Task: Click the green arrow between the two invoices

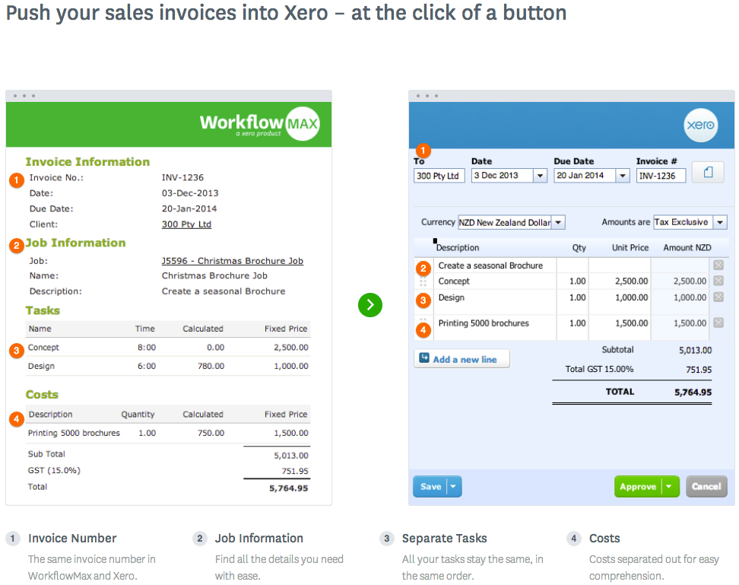Action: 369,305
